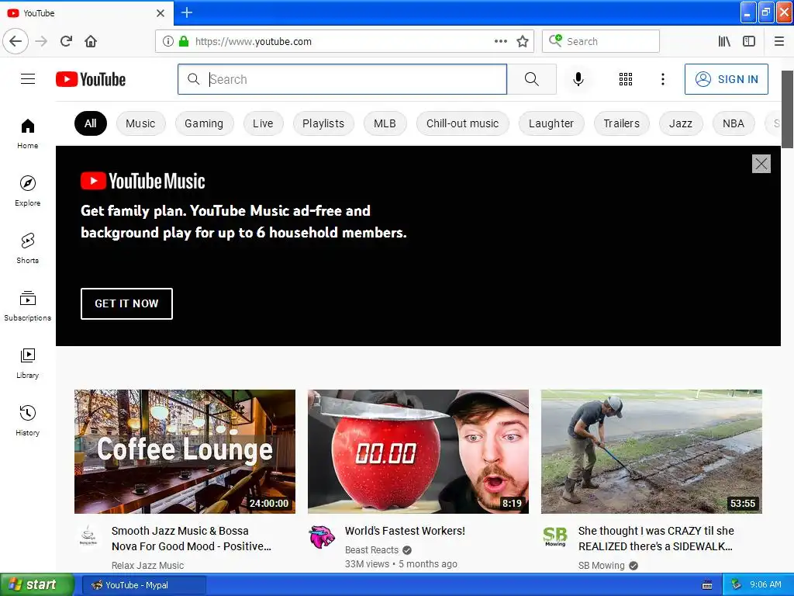Open History in sidebar
The width and height of the screenshot is (794, 596).
(28, 420)
